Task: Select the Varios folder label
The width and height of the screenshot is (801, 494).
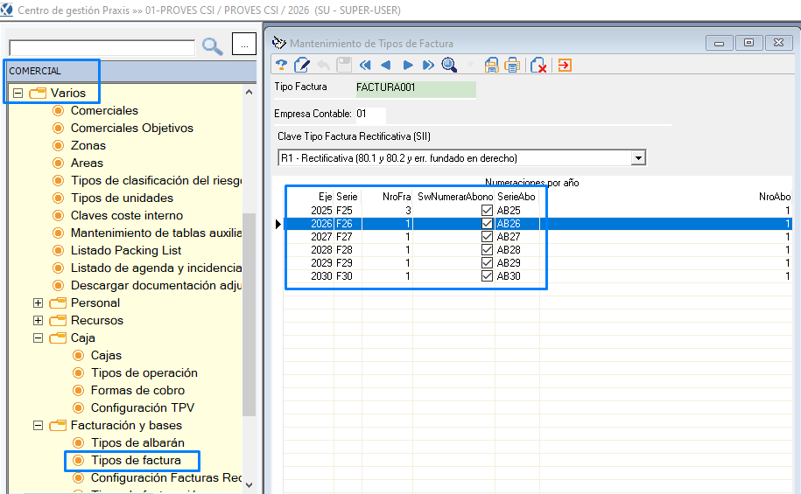Action: point(68,93)
